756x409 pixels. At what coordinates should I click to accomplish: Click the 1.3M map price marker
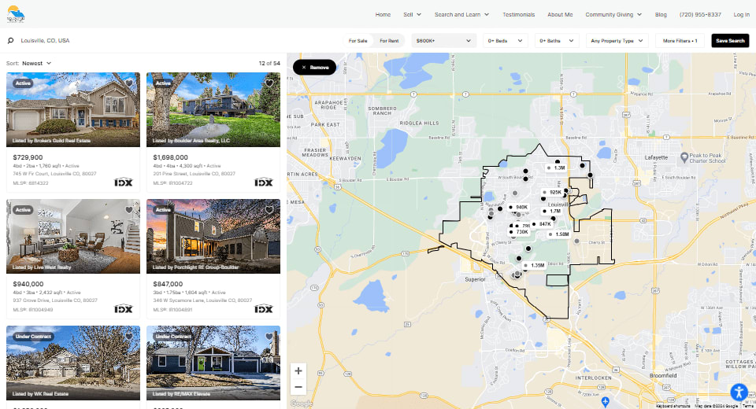coord(556,168)
